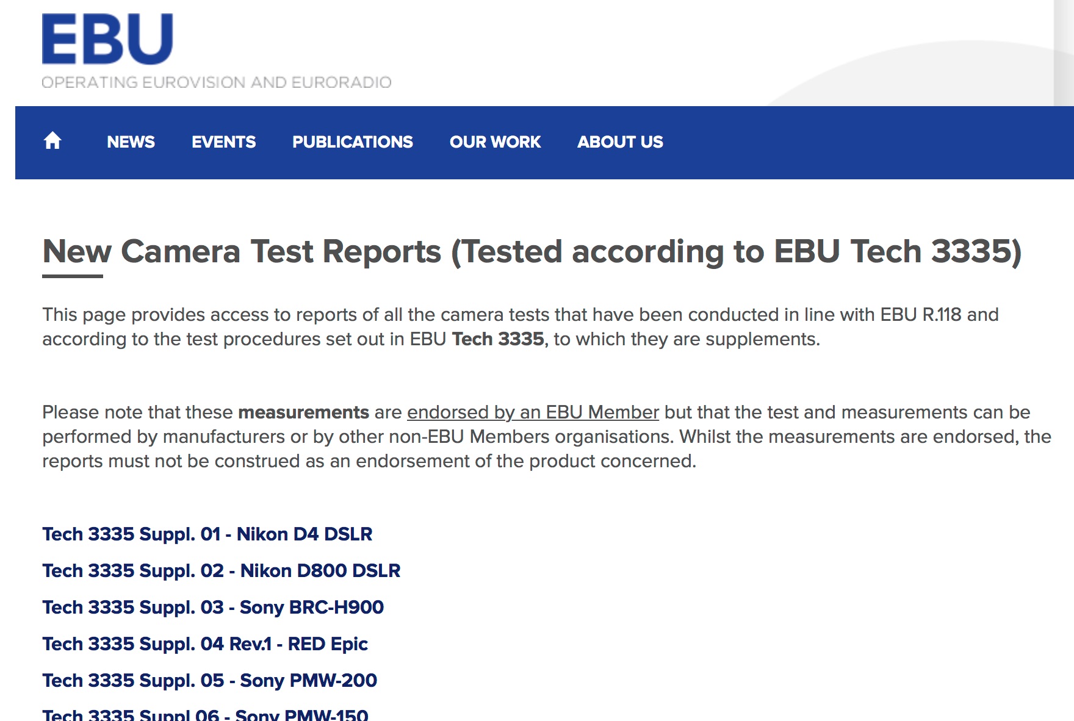Open the PUBLICATIONS section
This screenshot has width=1074, height=721.
pyautogui.click(x=353, y=142)
